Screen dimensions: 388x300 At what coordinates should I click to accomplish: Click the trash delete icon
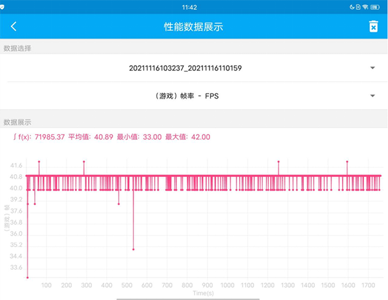(373, 26)
